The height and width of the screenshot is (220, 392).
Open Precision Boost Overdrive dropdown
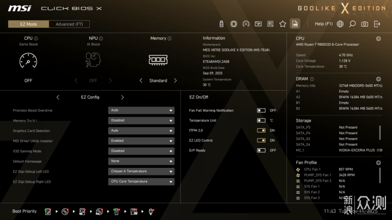(x=141, y=110)
